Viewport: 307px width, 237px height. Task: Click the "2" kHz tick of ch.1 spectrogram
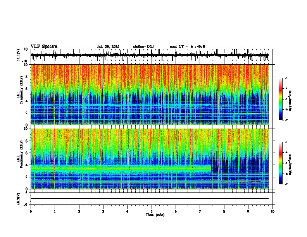(x=27, y=113)
